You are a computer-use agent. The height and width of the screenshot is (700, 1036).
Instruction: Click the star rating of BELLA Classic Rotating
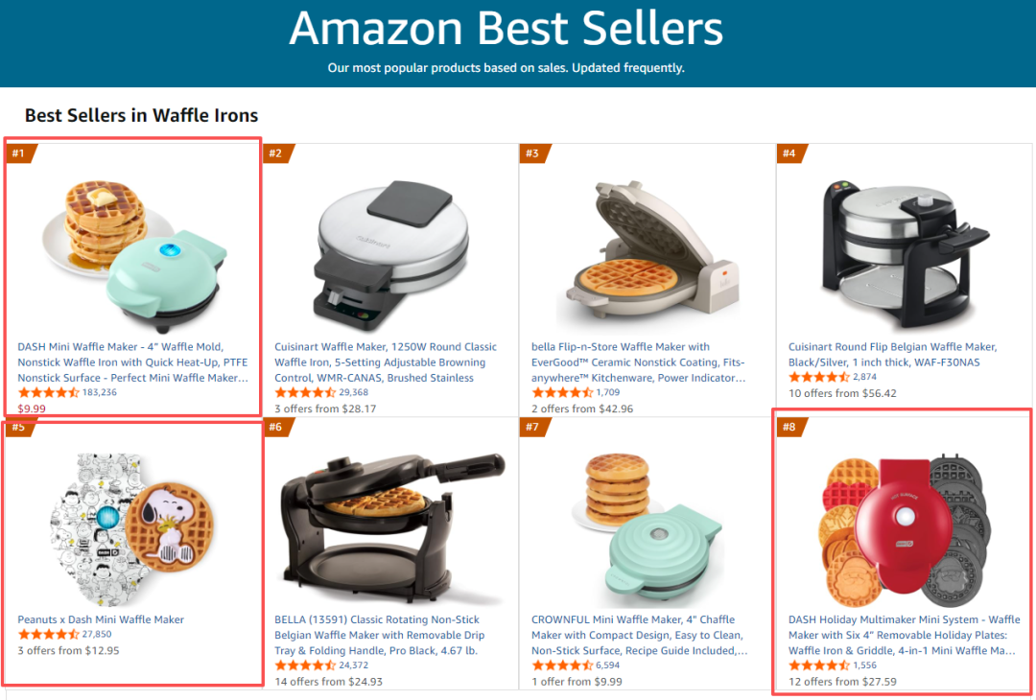(x=305, y=665)
